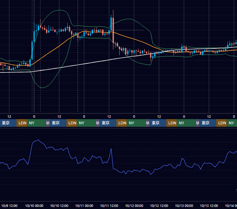Click the oscillator line's highest peak near 10/10 00:00

38,140
